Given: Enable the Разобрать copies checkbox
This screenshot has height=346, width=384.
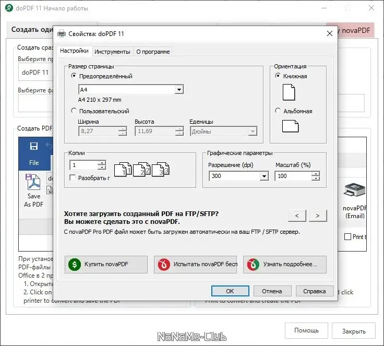Looking at the screenshot, I should pos(73,177).
